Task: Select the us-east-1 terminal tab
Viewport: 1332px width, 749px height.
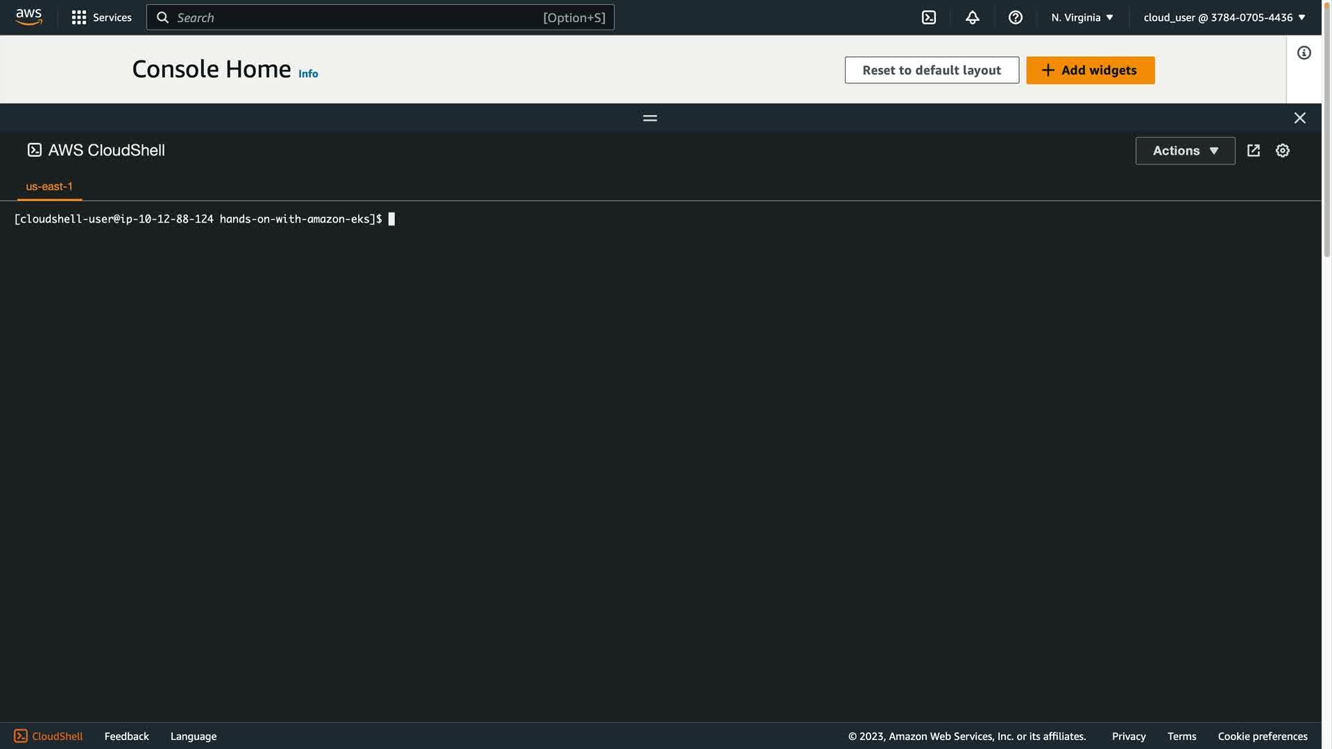Action: pos(49,187)
